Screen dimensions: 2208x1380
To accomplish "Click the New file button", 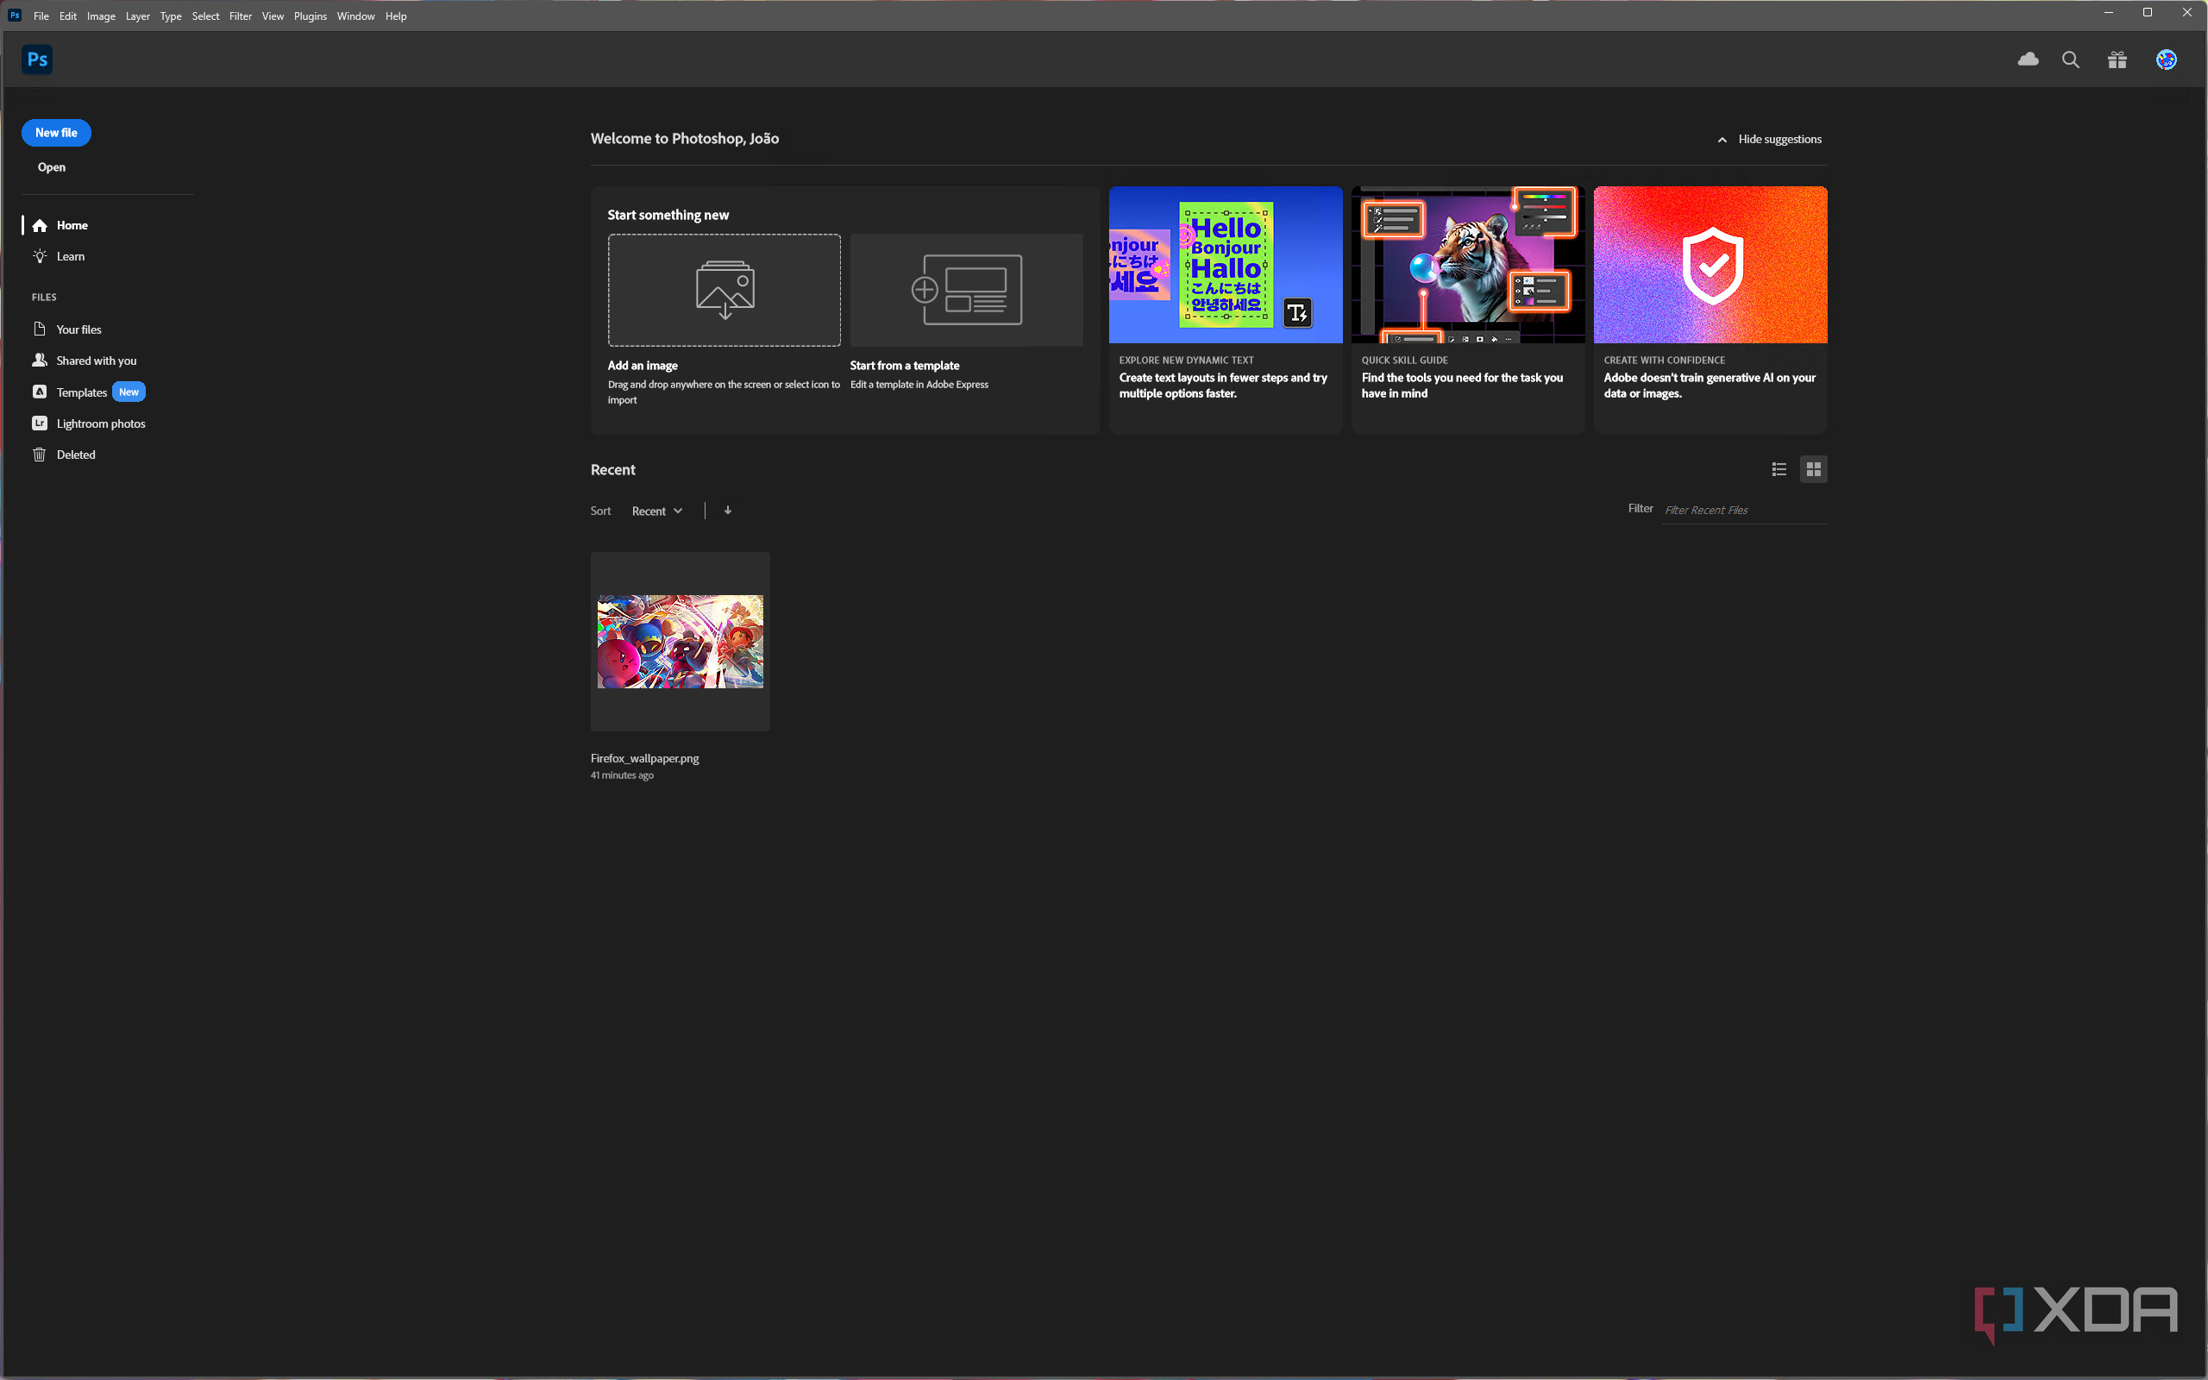I will tap(57, 133).
